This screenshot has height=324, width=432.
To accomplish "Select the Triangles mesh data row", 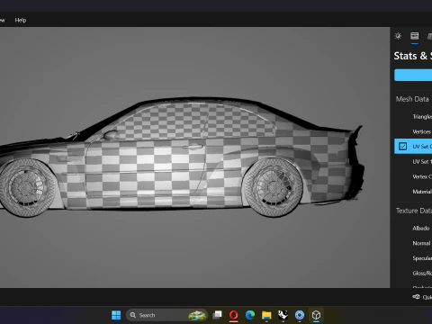I will point(413,117).
